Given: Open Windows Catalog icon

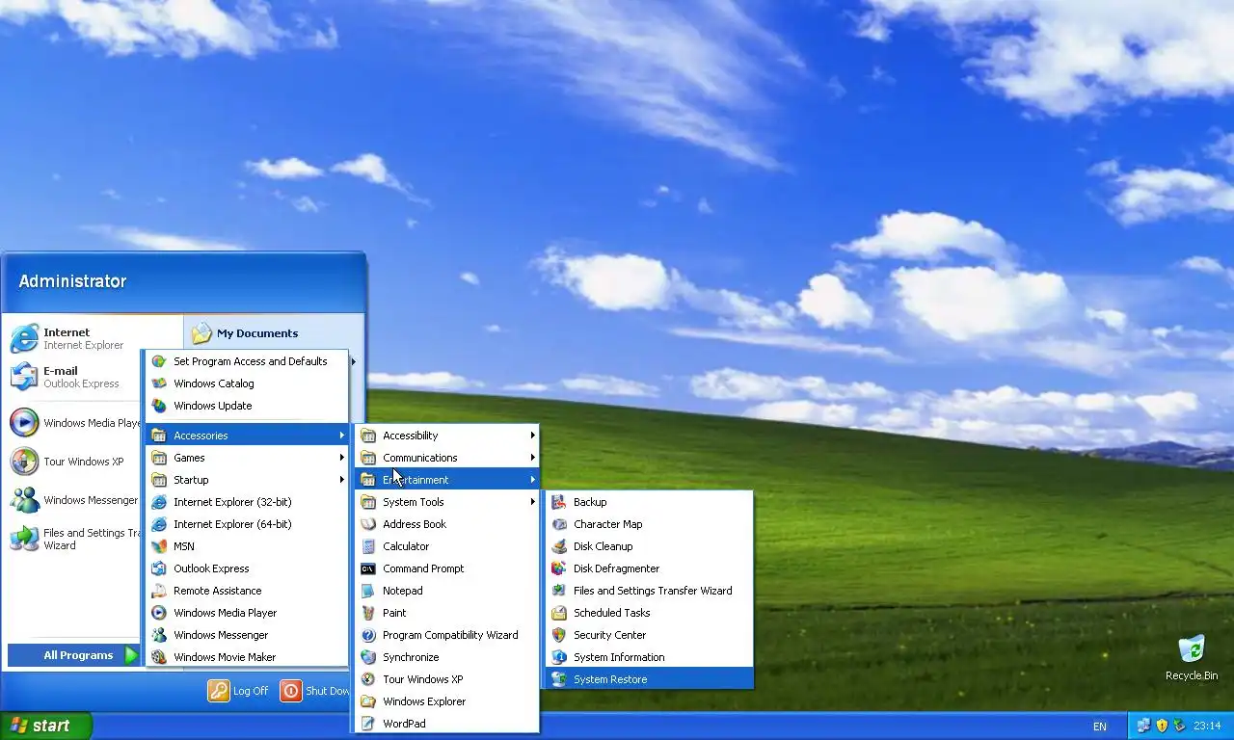Looking at the screenshot, I should coord(159,383).
